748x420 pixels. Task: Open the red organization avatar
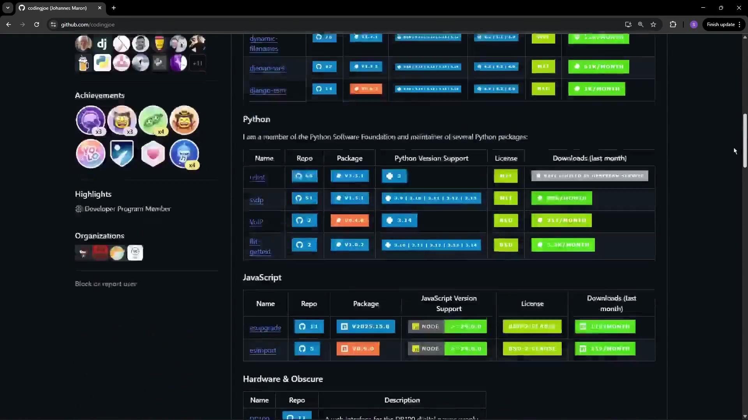tap(100, 253)
